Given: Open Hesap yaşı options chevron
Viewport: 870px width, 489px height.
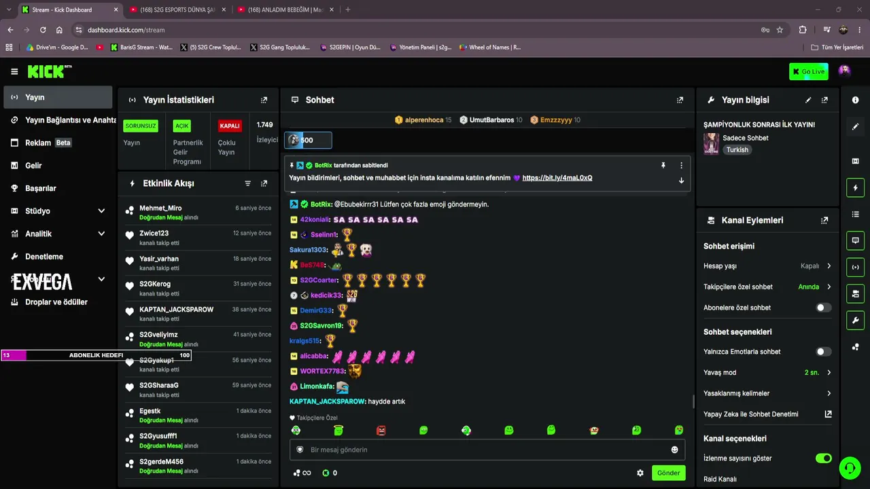Looking at the screenshot, I should pyautogui.click(x=829, y=266).
